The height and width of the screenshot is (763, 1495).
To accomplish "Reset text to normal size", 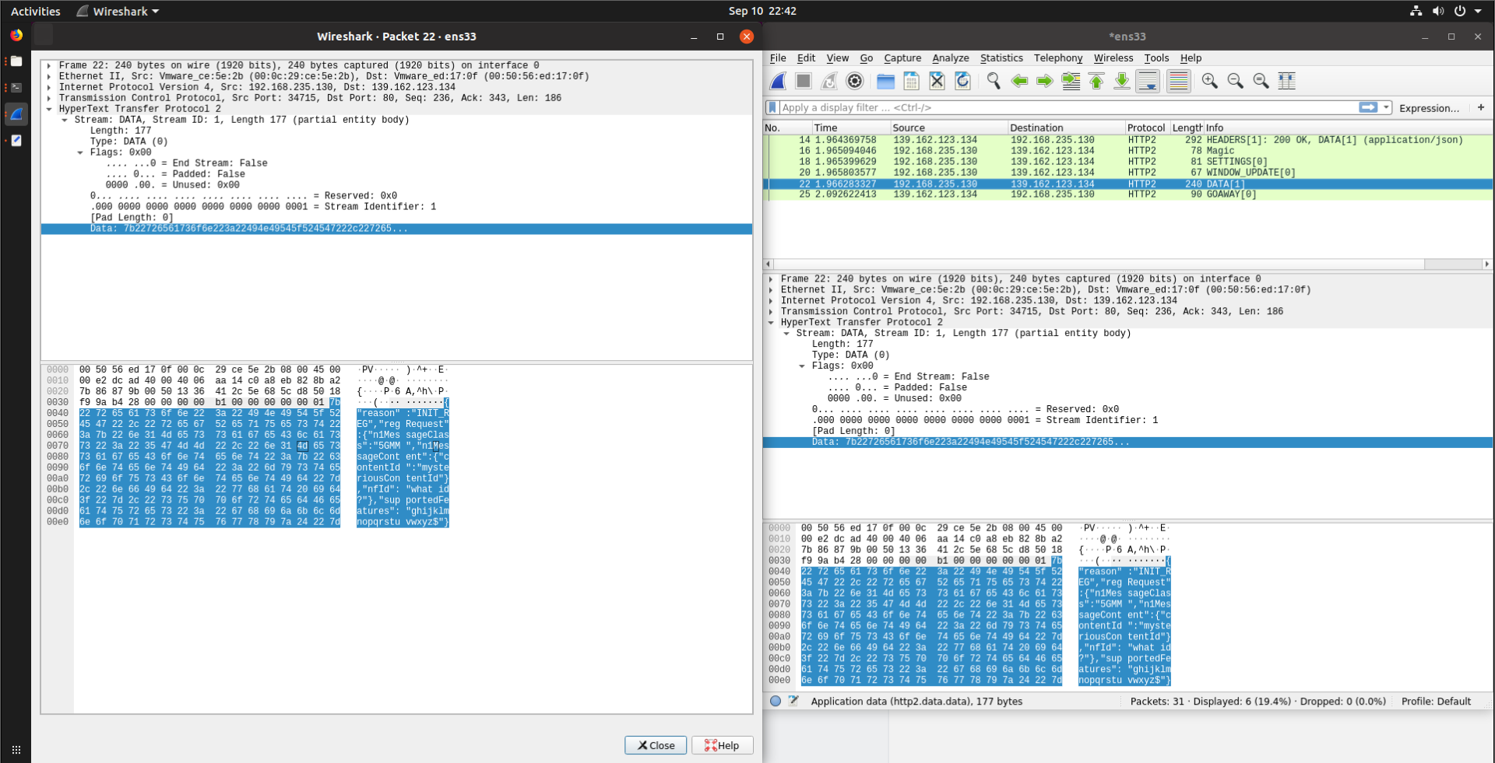I will 1261,81.
